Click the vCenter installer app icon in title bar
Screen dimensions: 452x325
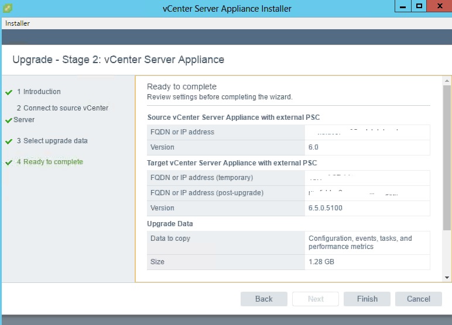[8, 8]
